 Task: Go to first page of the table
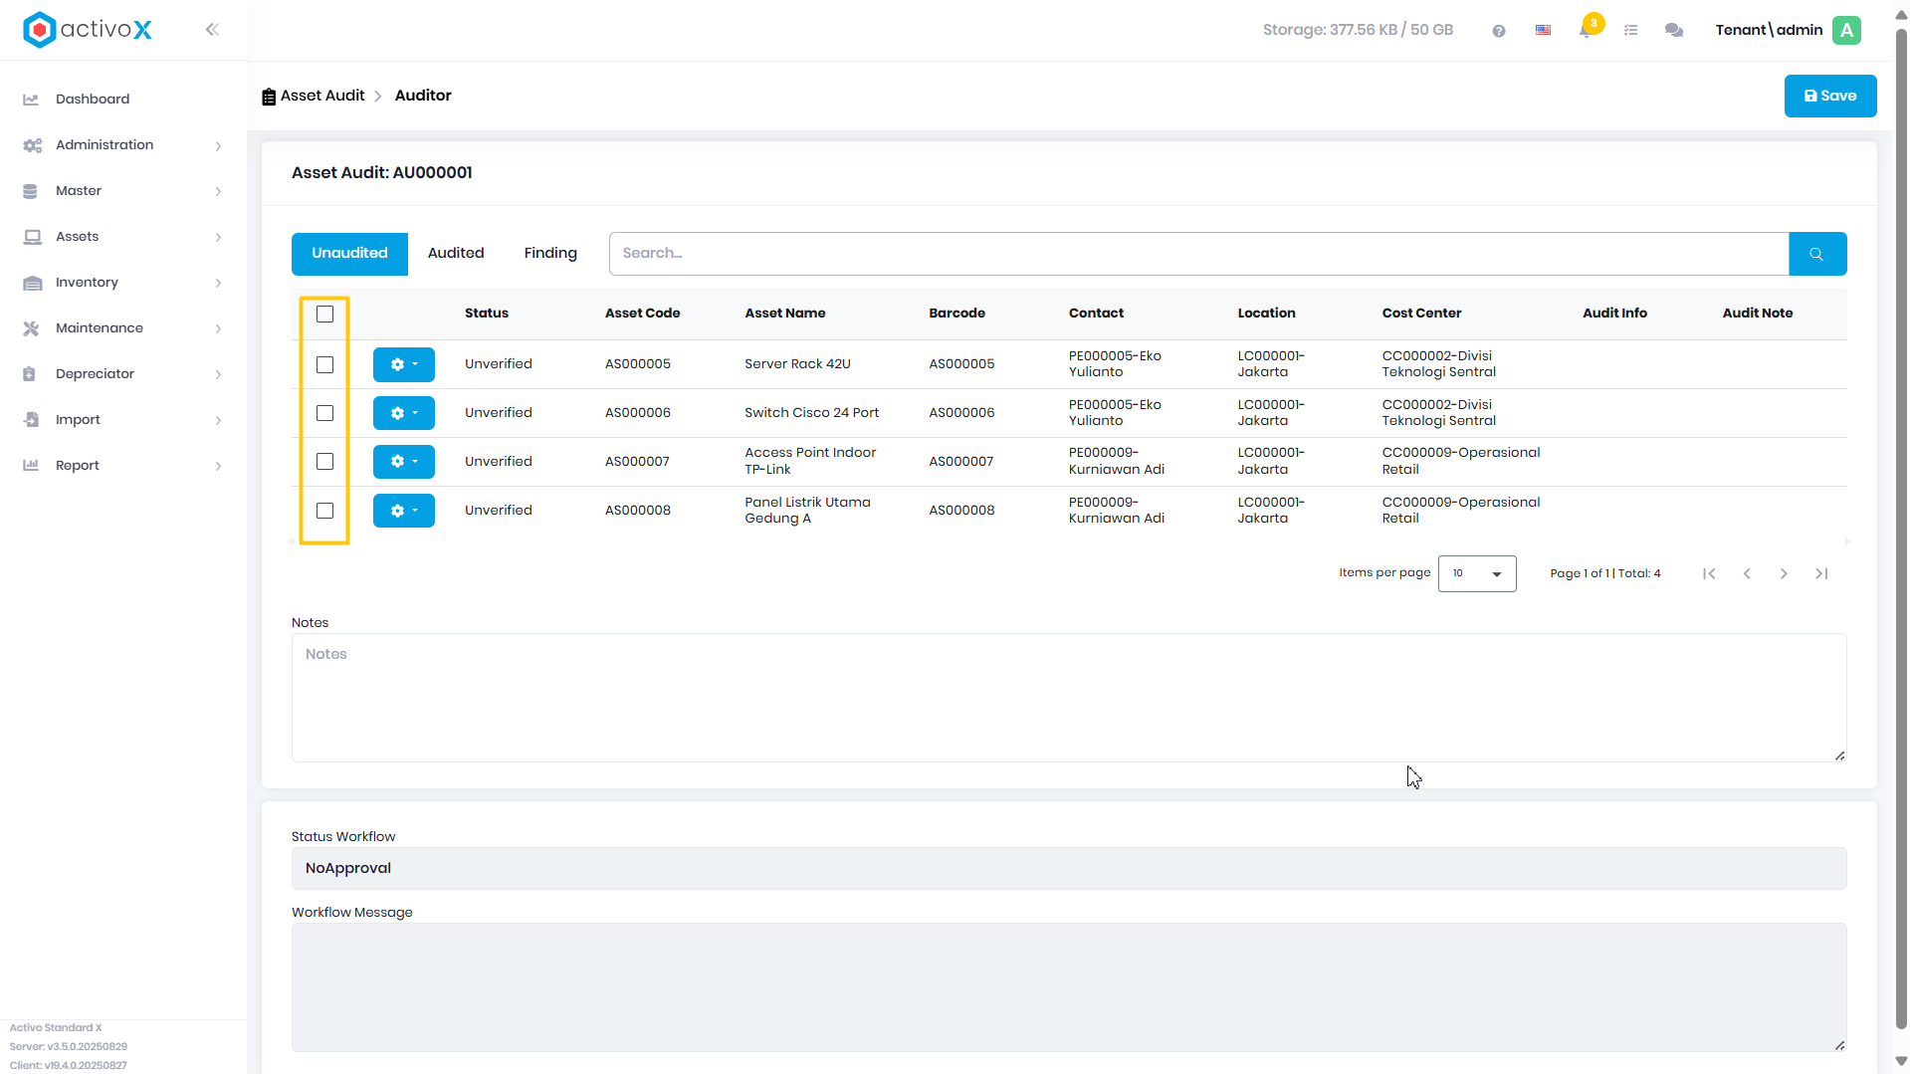tap(1709, 573)
